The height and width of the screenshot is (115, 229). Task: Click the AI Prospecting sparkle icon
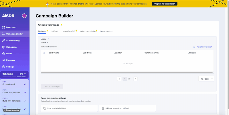tap(3, 41)
